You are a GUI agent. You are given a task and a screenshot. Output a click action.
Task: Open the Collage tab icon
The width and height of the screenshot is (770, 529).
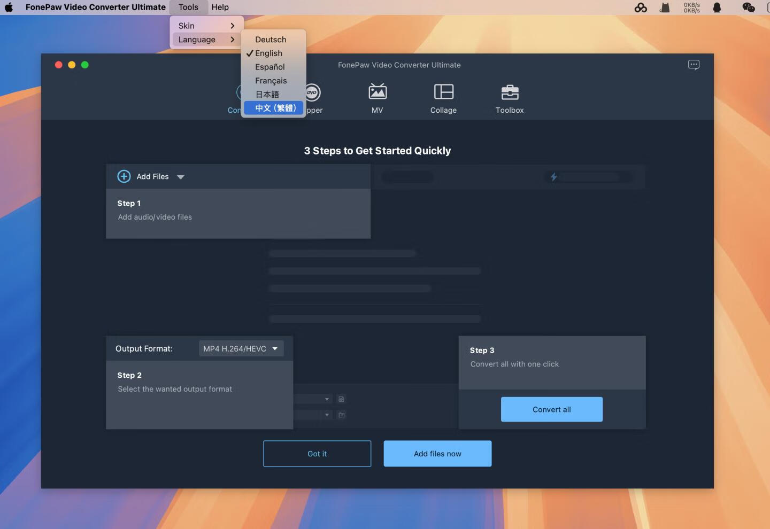tap(443, 92)
